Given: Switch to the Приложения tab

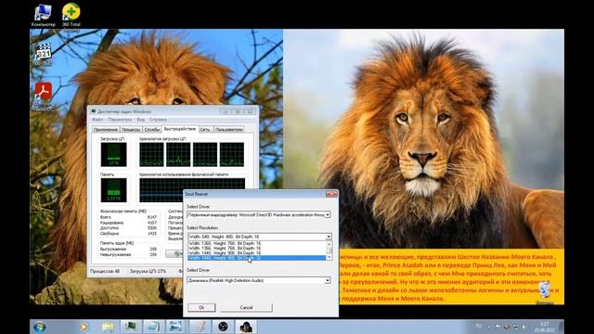Looking at the screenshot, I should 106,130.
